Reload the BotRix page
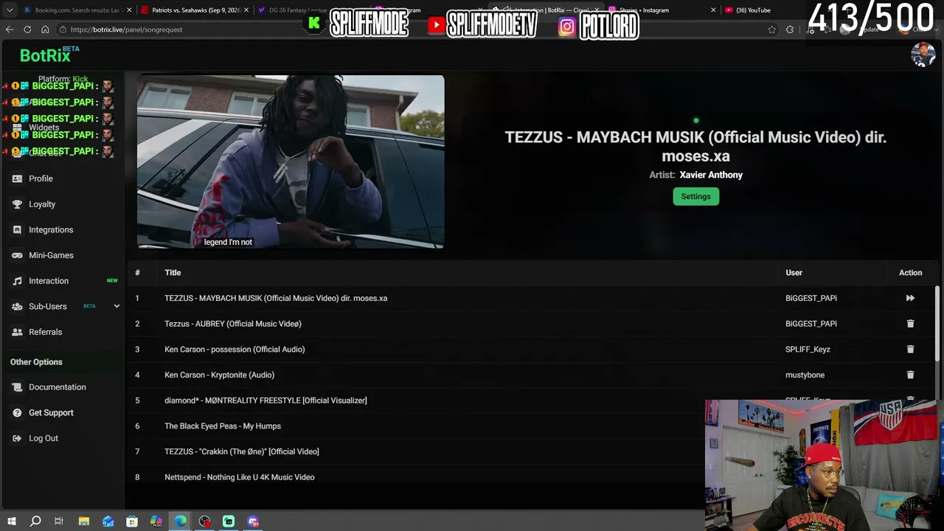Image resolution: width=944 pixels, height=531 pixels. [x=27, y=29]
